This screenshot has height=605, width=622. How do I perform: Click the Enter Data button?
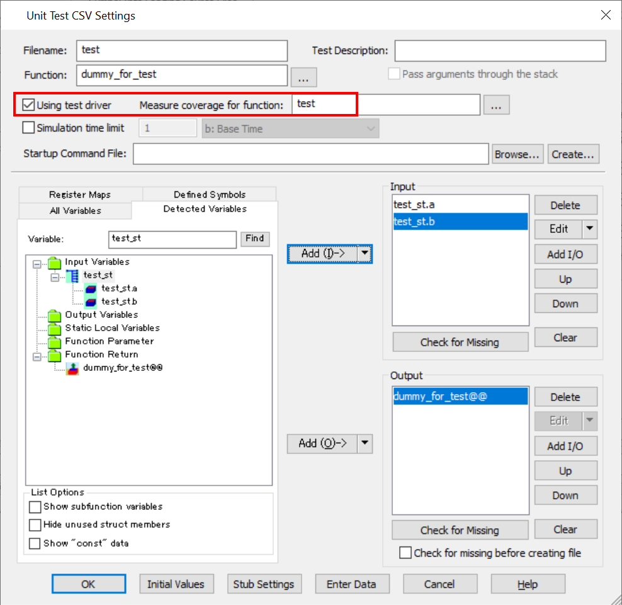(x=352, y=584)
